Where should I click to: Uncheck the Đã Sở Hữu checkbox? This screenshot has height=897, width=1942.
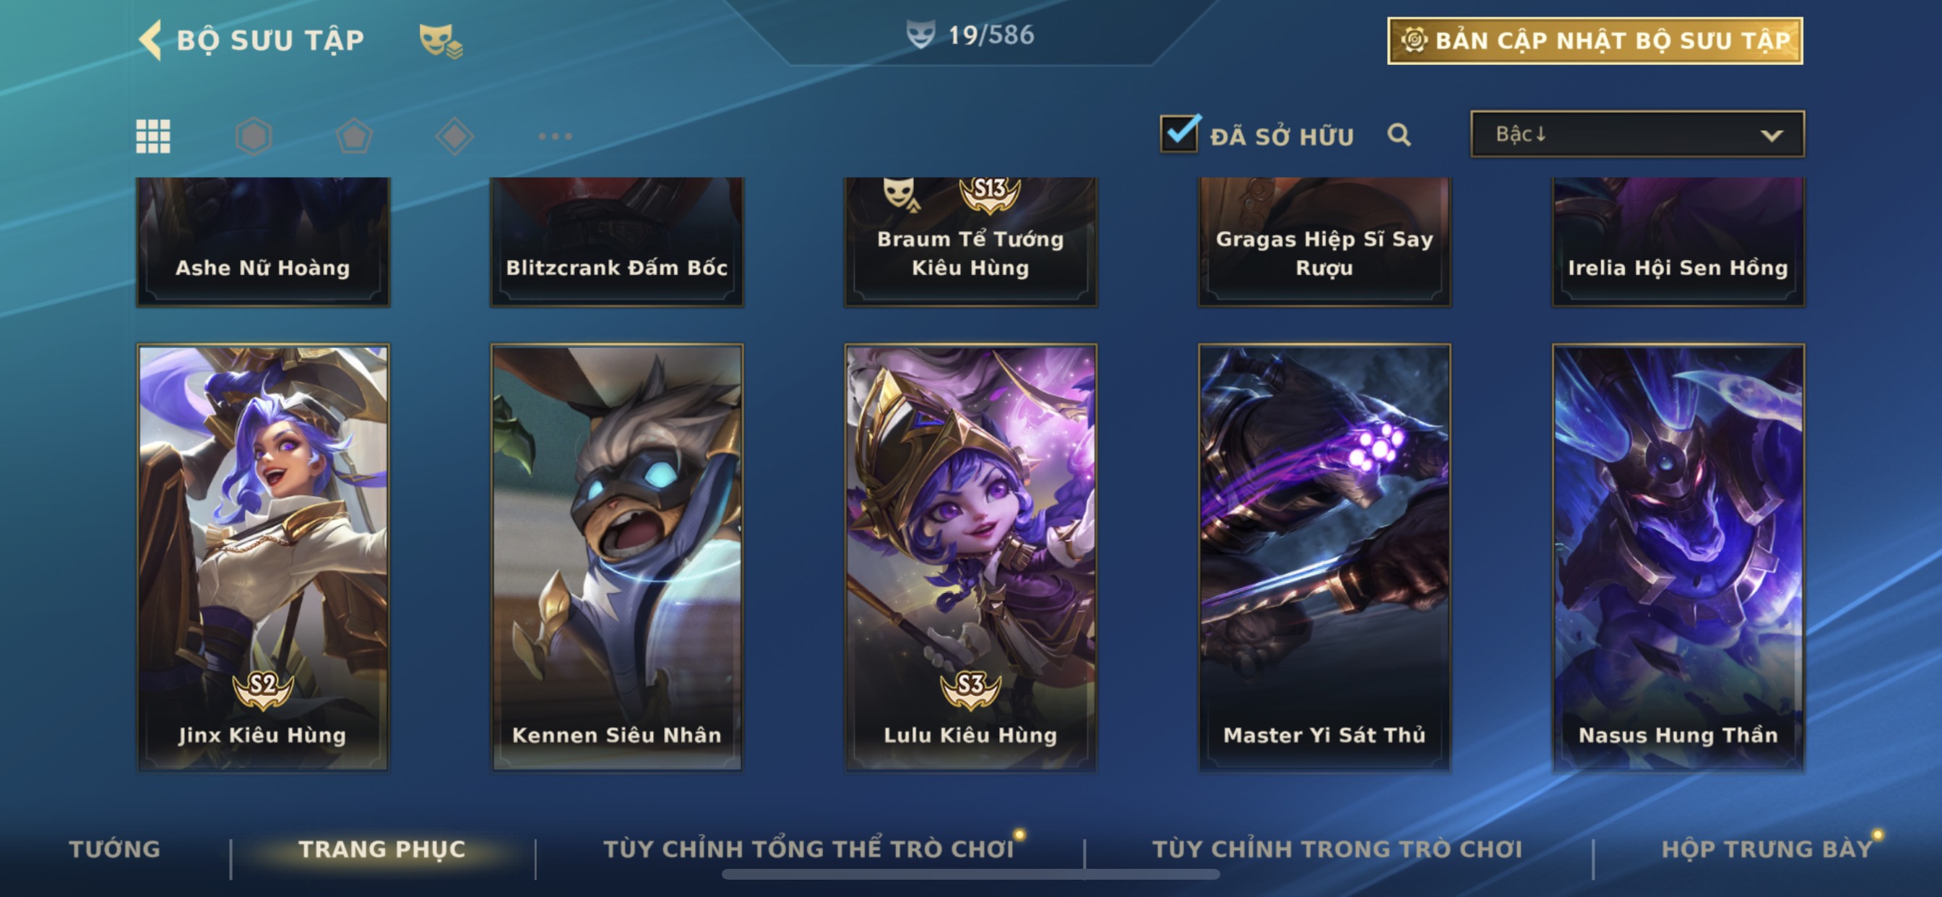[1179, 134]
